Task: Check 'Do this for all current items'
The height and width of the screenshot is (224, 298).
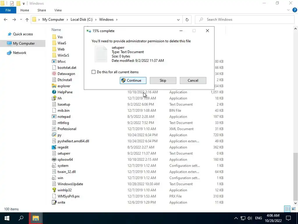Action: [x=93, y=72]
